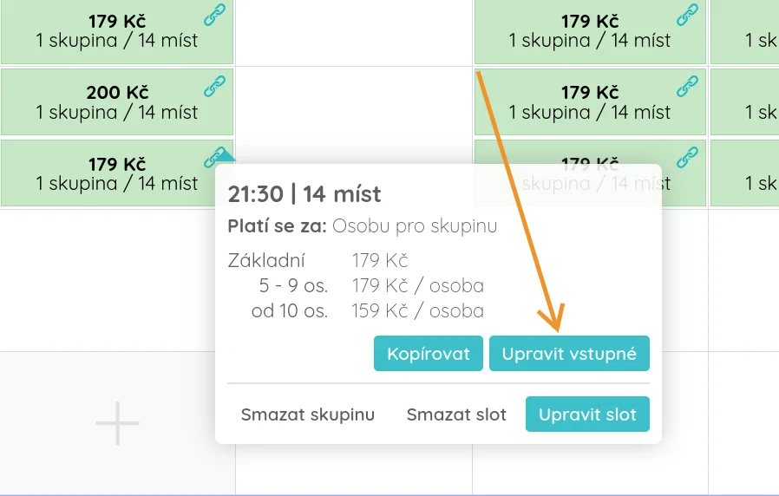This screenshot has height=496, width=779.
Task: Select the top 179 Kč slot in left column
Action: [x=116, y=31]
